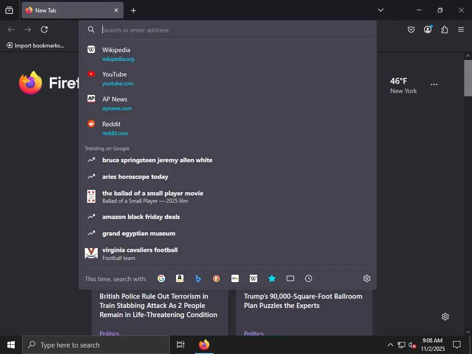Search this time with eBay
472x354 pixels.
click(x=235, y=278)
